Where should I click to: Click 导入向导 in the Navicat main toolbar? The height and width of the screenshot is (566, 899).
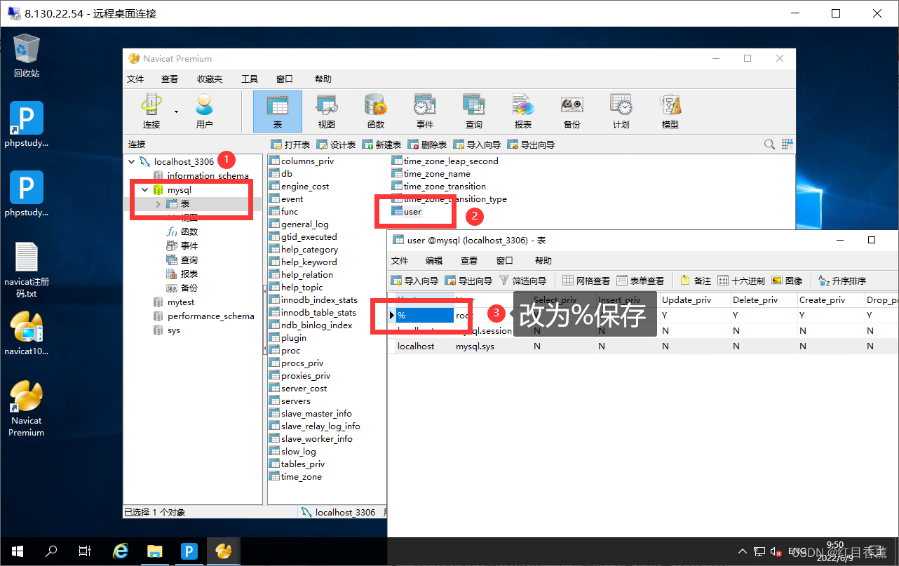(x=477, y=144)
